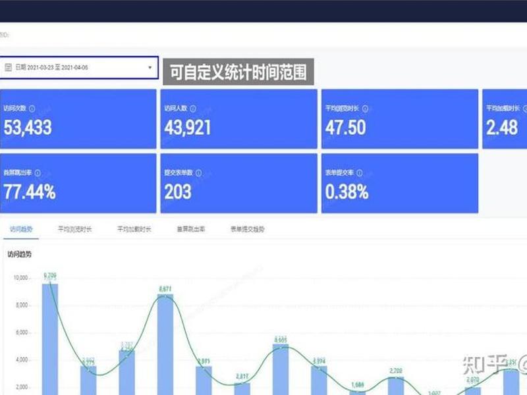The image size is (527, 395).
Task: Open the 表单提交趋势 tab
Action: click(248, 229)
